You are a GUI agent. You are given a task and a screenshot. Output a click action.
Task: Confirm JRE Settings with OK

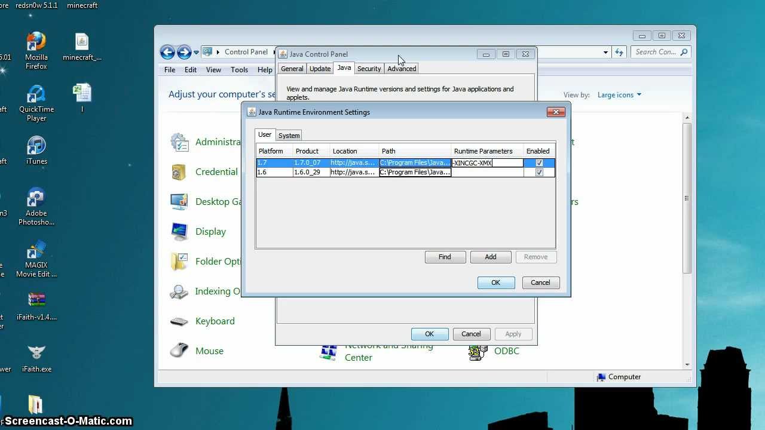pyautogui.click(x=495, y=282)
